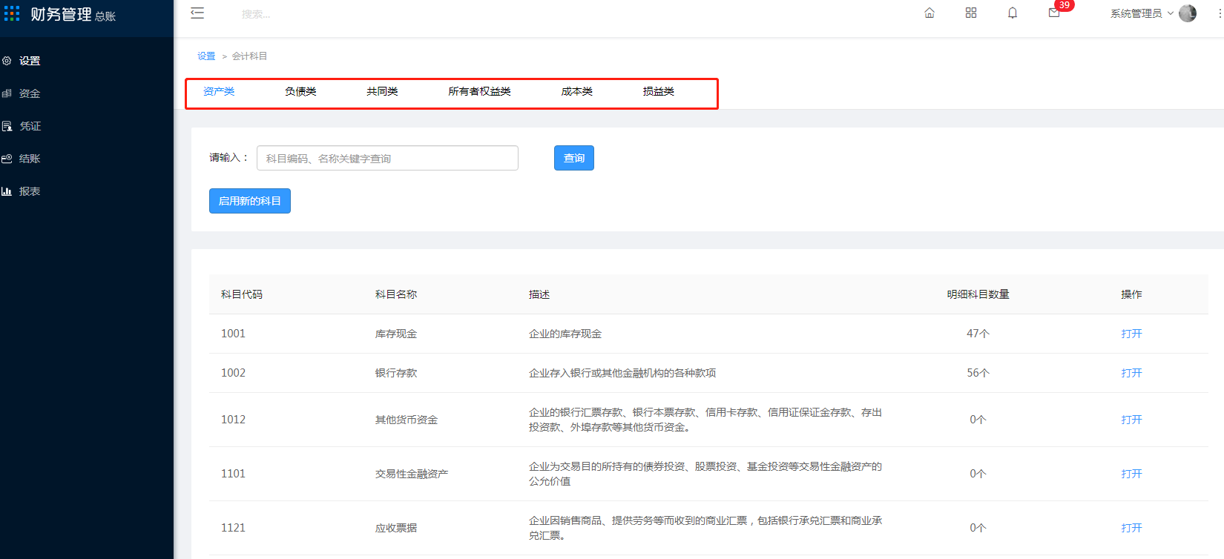The height and width of the screenshot is (559, 1224).
Task: Click the 科目名称 column header
Action: 396,294
